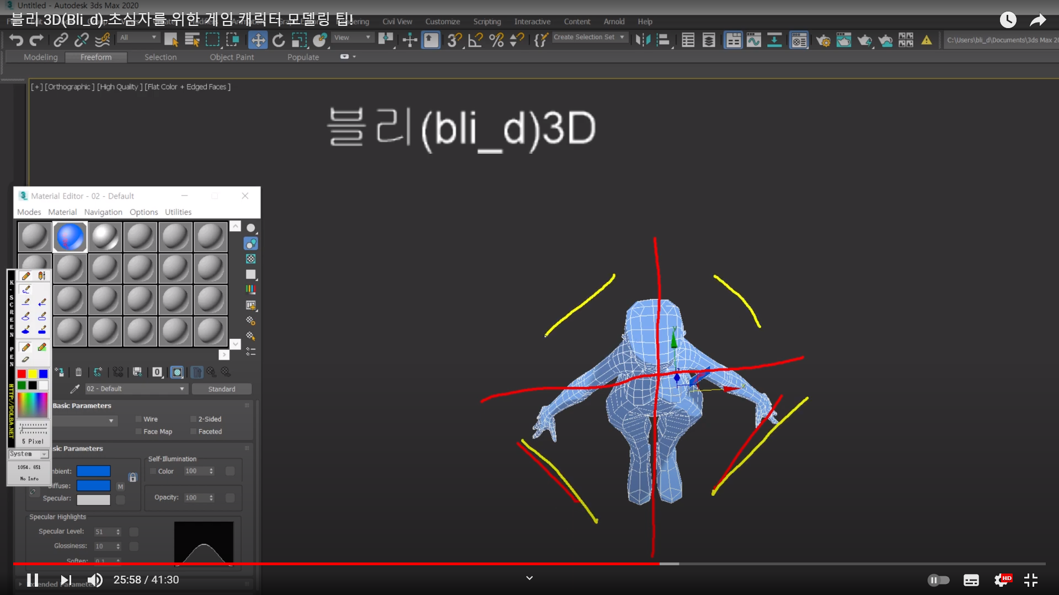
Task: Open Create Selection Set dropdown
Action: click(589, 37)
